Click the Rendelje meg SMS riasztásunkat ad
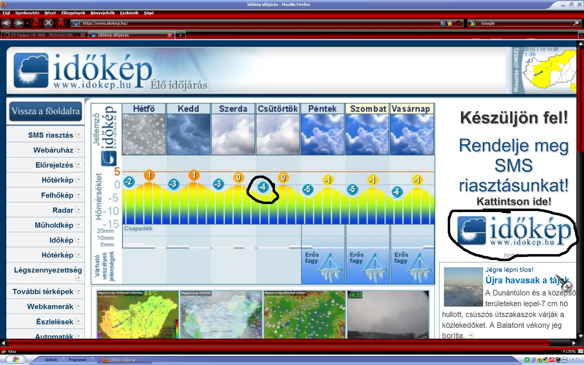 [x=513, y=165]
